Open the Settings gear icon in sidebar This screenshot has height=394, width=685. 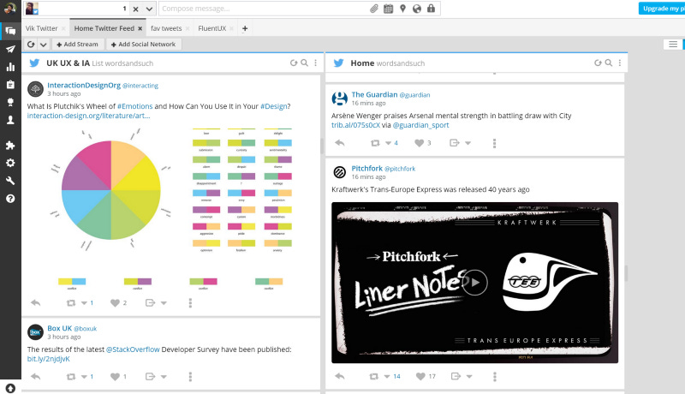click(x=10, y=163)
